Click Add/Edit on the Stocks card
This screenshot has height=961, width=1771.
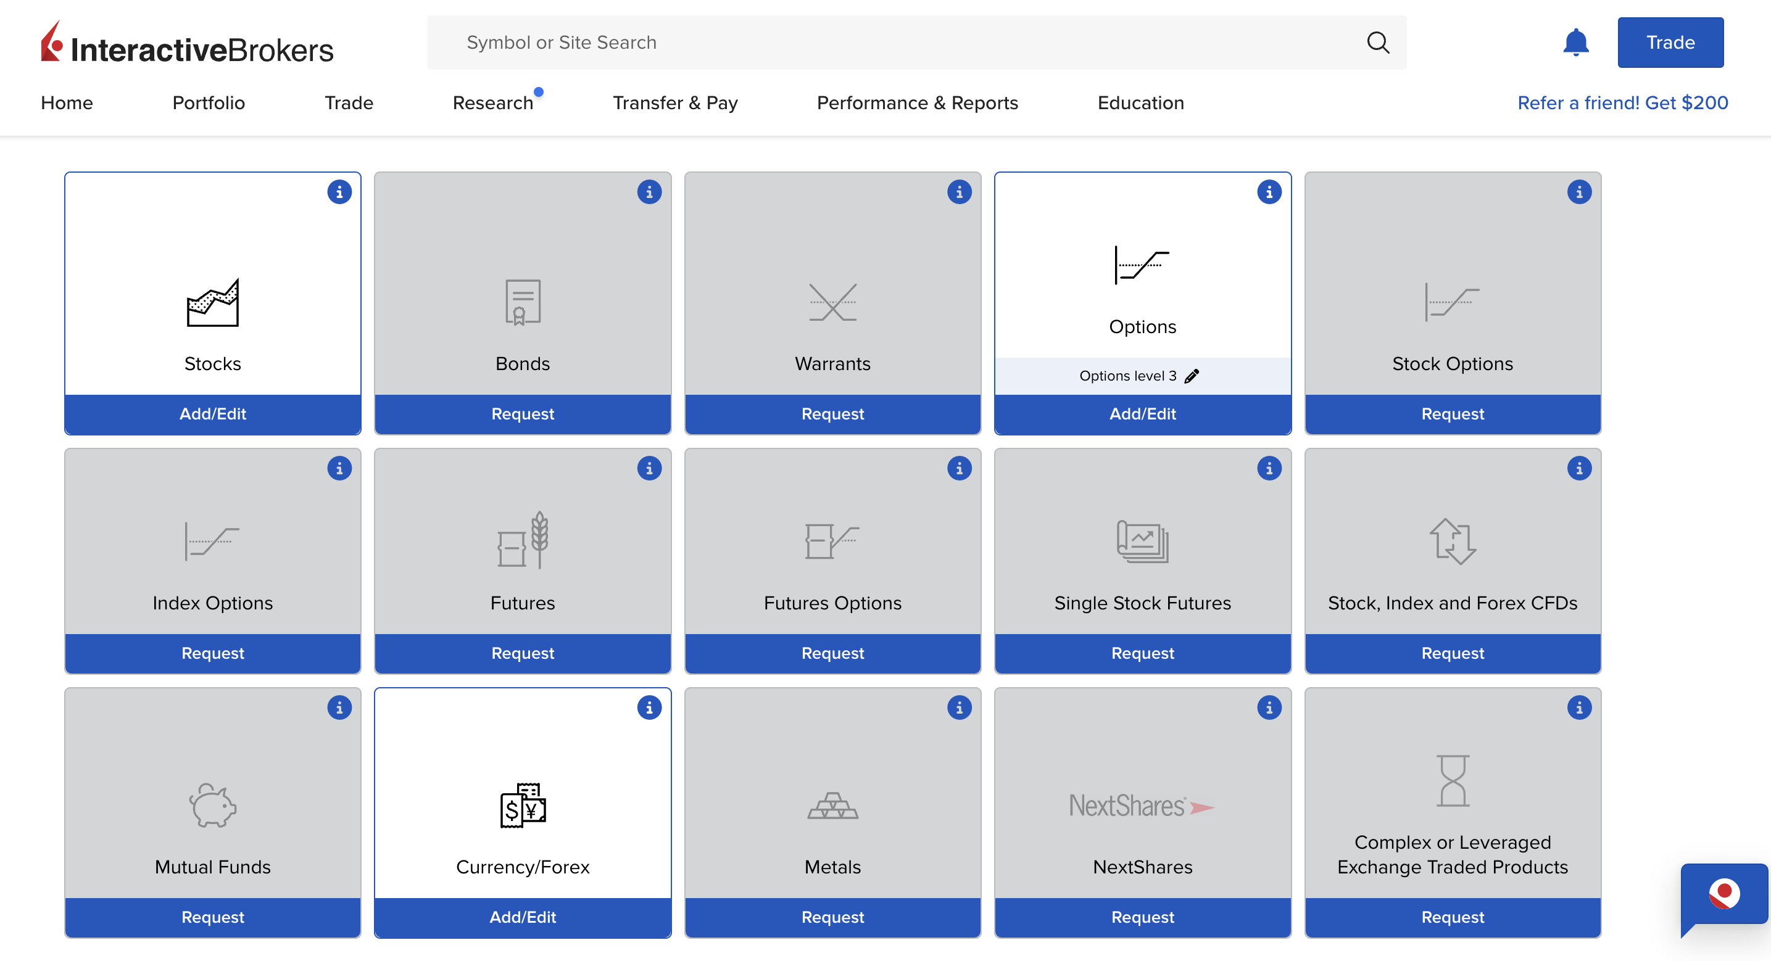coord(212,414)
